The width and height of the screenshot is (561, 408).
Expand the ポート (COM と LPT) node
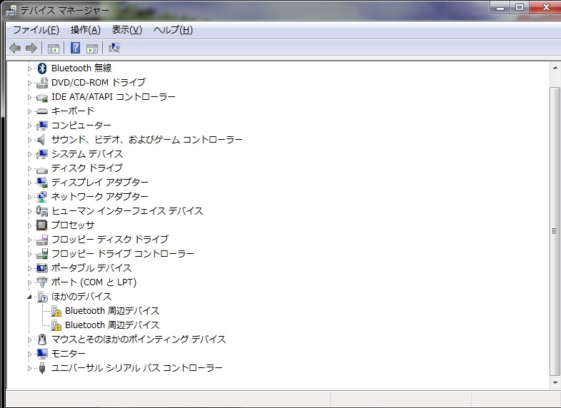(x=30, y=282)
